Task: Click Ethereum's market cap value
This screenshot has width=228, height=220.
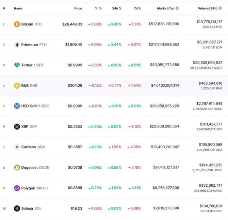Action: click(164, 45)
